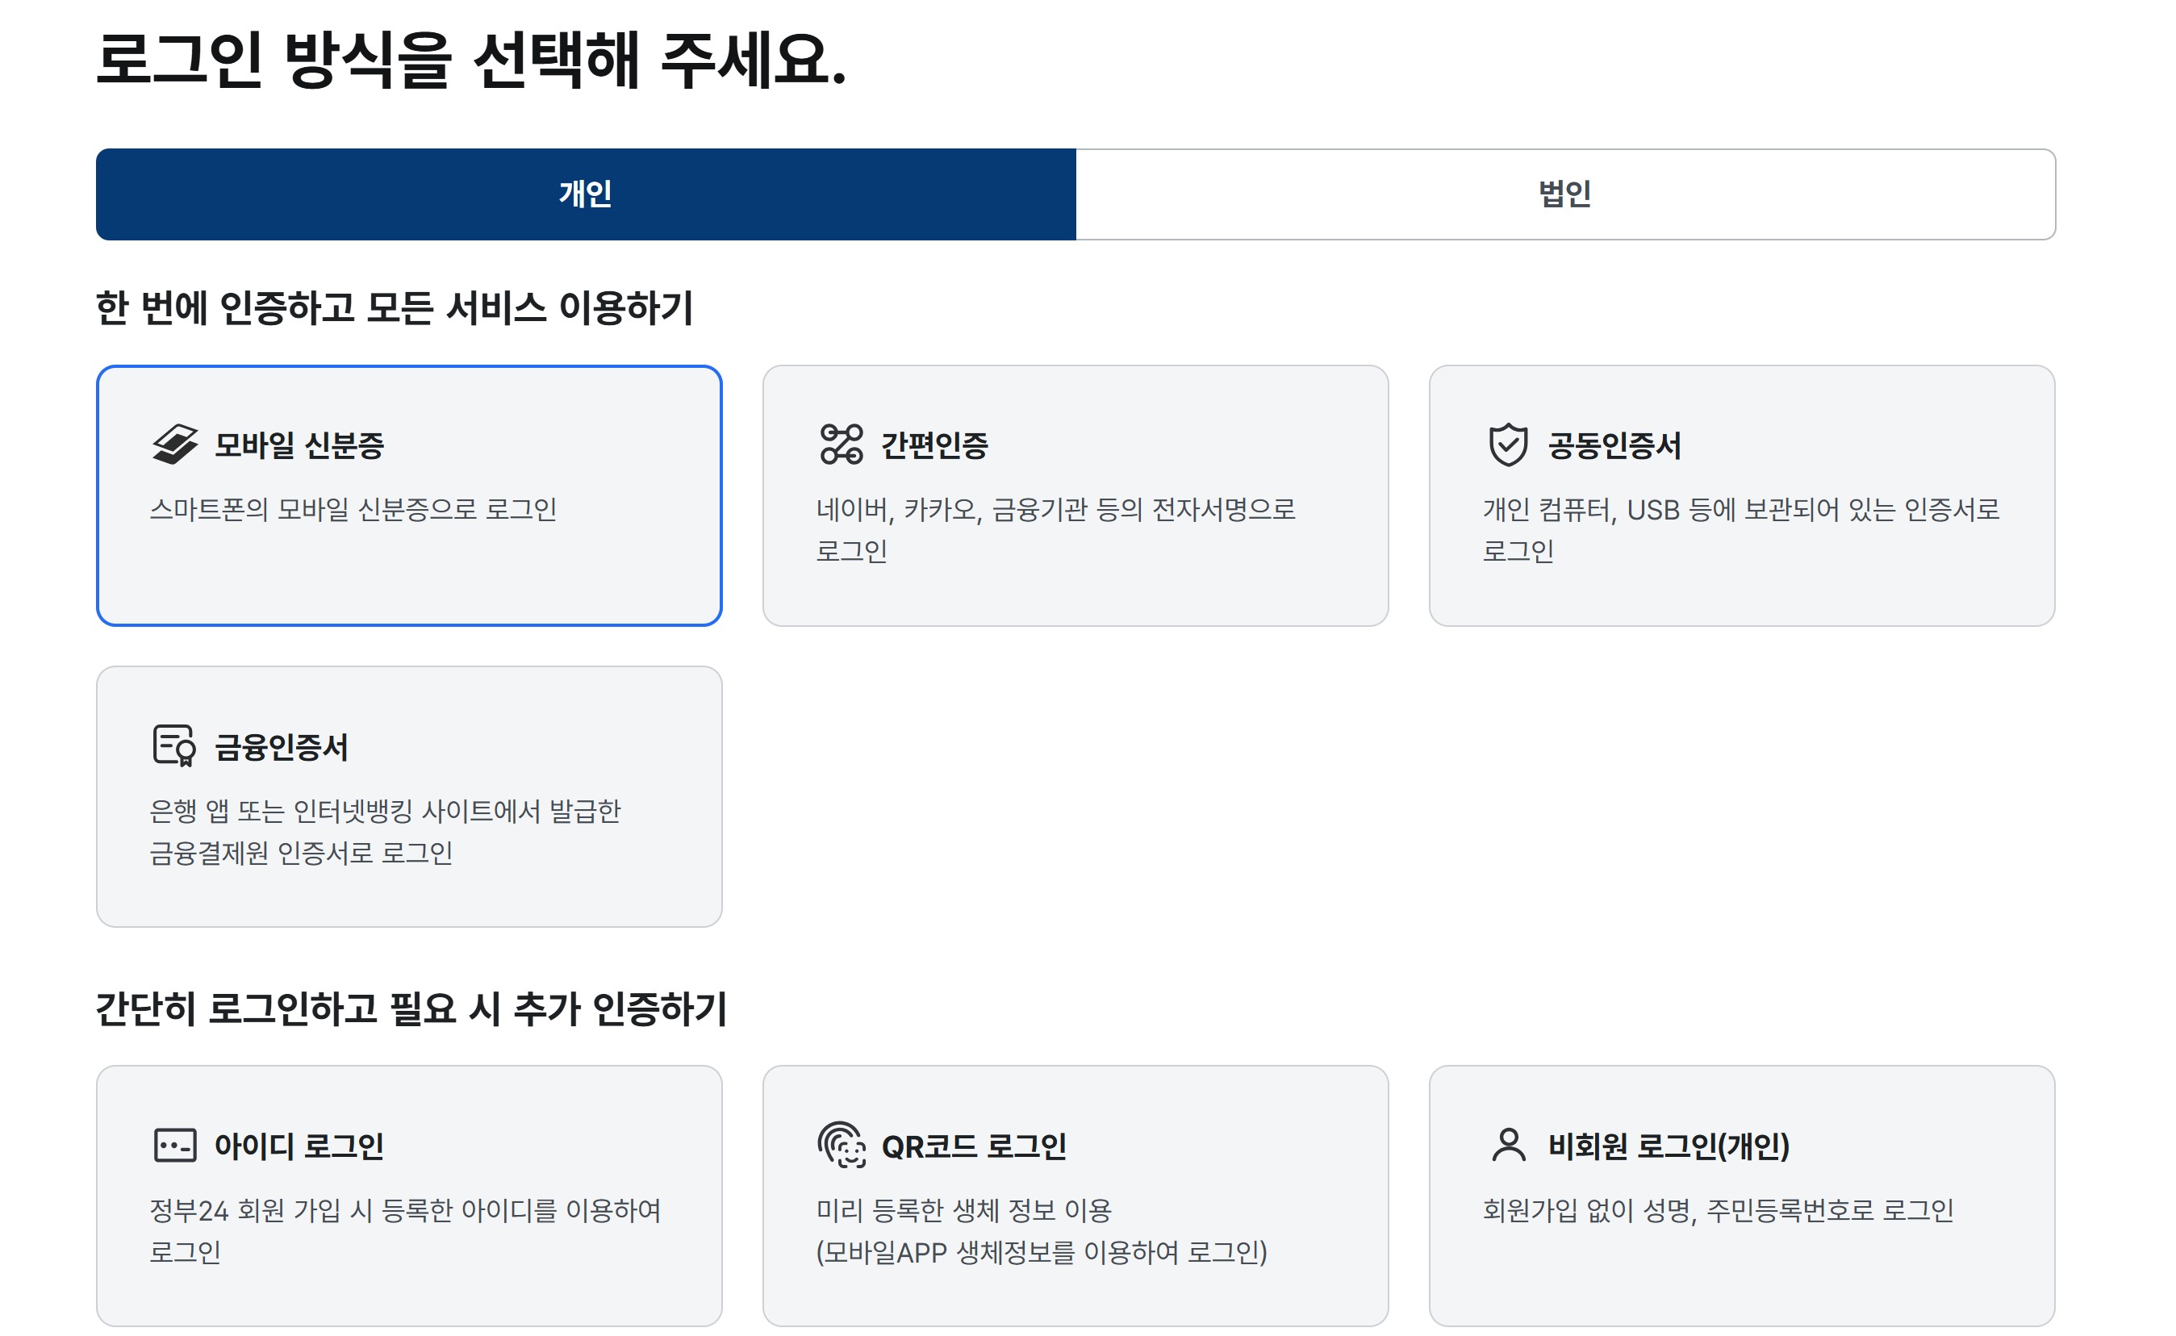Click the 아이디 로그인 password-box icon
This screenshot has height=1336, width=2176.
[174, 1145]
